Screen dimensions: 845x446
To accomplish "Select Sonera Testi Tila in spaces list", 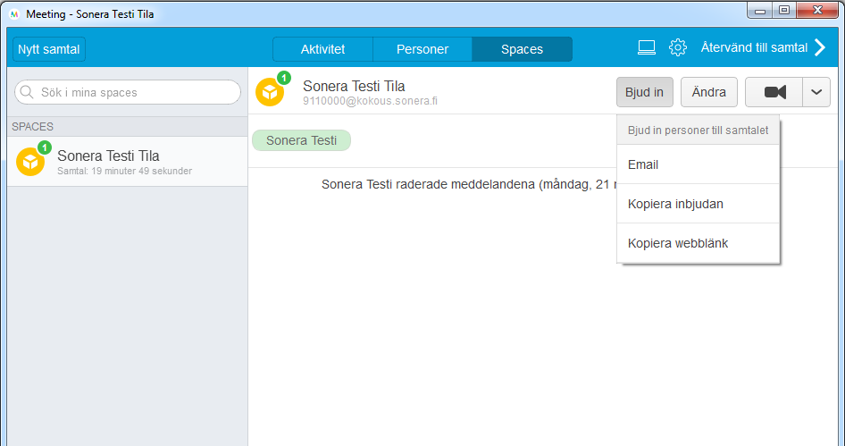I will point(128,162).
